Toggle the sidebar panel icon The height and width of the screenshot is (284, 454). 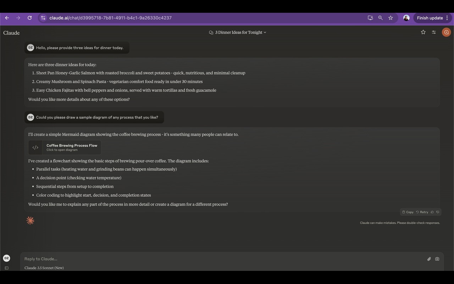(6, 268)
